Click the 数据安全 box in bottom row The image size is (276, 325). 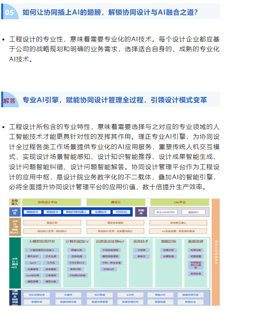coord(190,302)
